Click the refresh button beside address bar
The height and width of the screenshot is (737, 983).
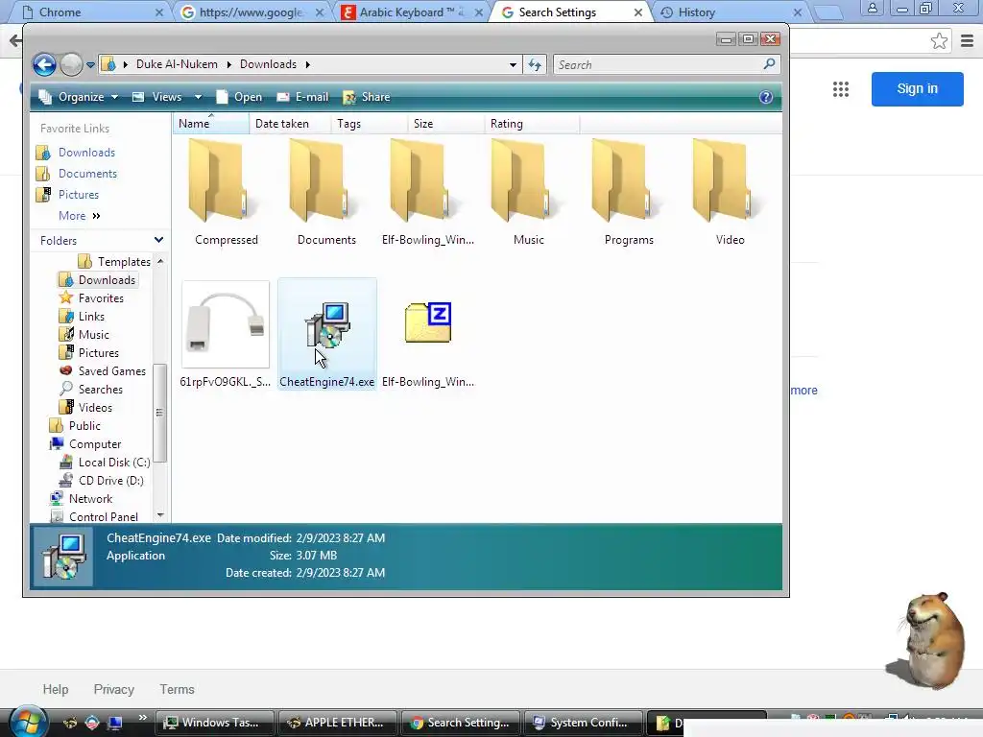tap(535, 64)
